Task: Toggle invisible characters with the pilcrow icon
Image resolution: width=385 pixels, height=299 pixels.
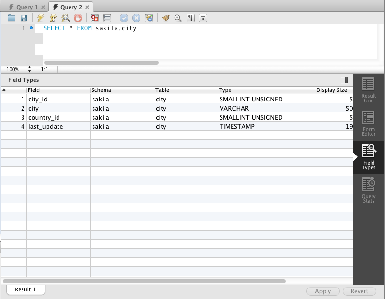Action: pos(190,18)
